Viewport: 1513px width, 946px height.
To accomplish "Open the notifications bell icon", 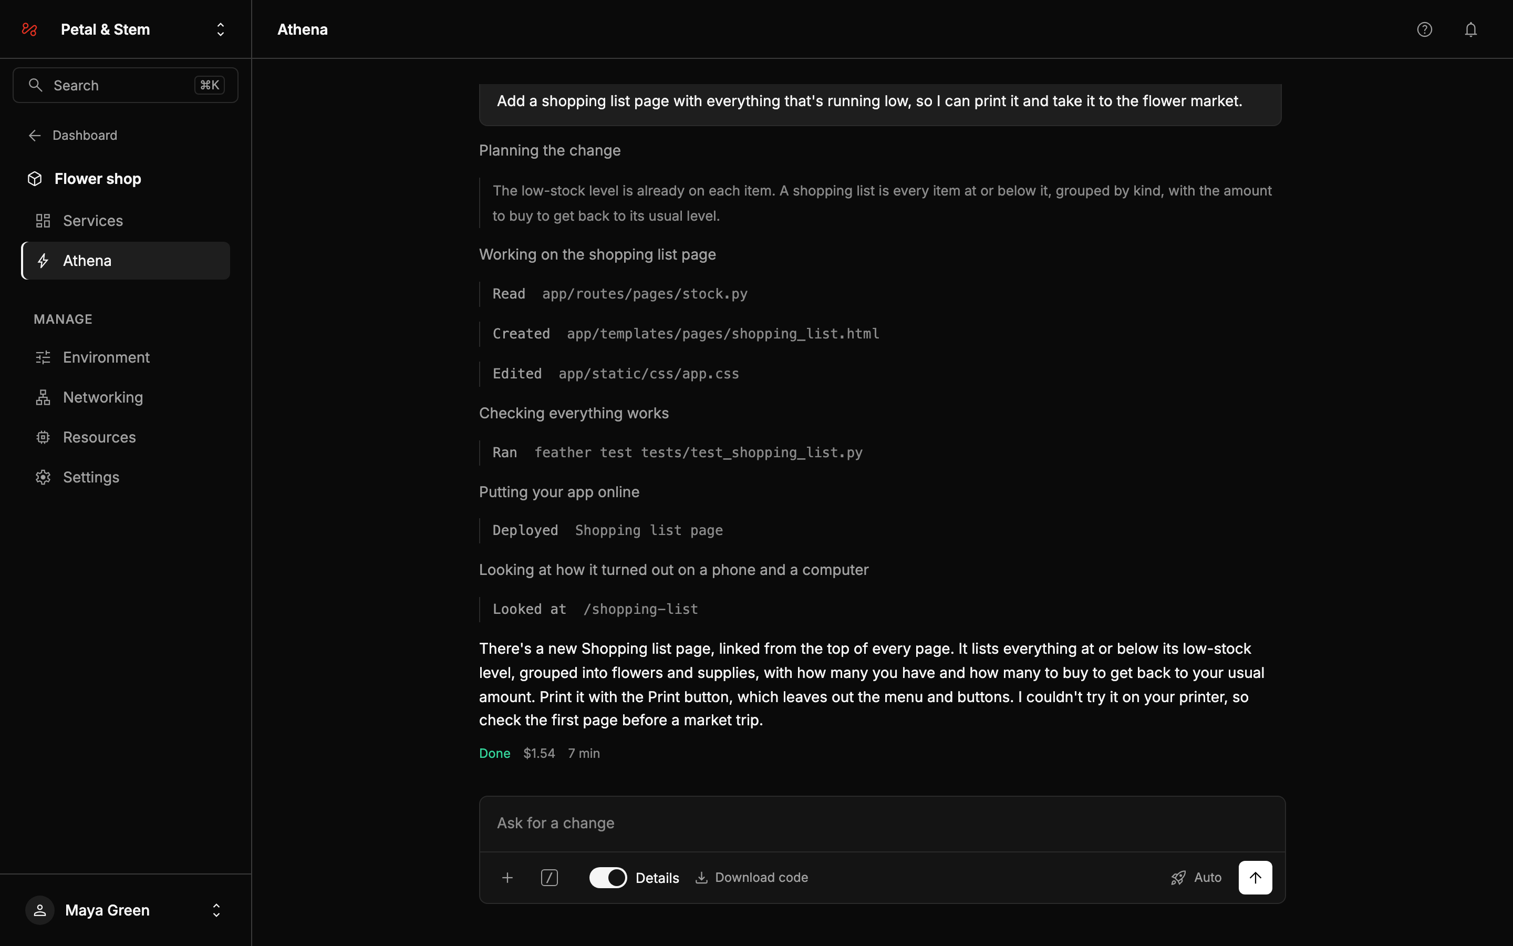I will coord(1470,29).
